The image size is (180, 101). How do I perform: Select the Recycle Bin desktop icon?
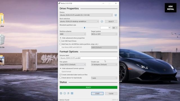pyautogui.click(x=2, y=40)
